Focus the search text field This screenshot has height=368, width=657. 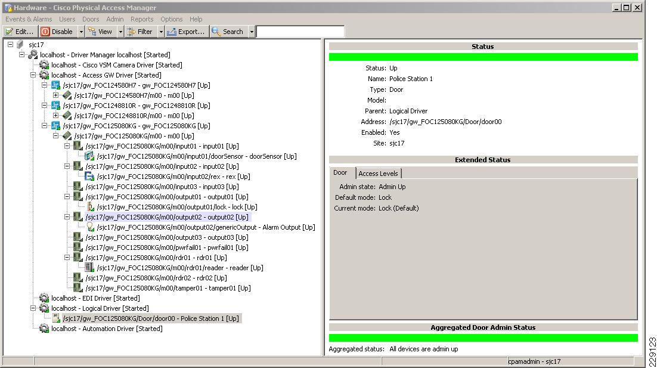(300, 32)
